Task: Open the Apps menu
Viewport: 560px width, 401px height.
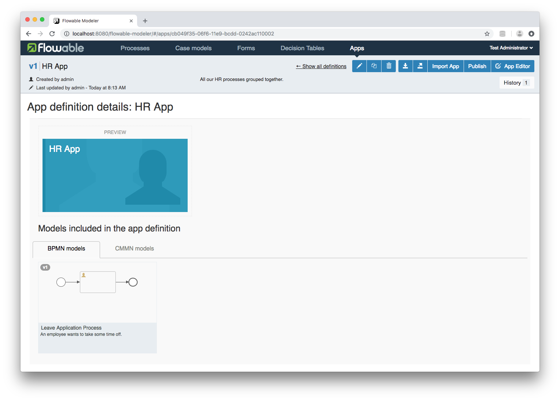Action: (x=357, y=48)
